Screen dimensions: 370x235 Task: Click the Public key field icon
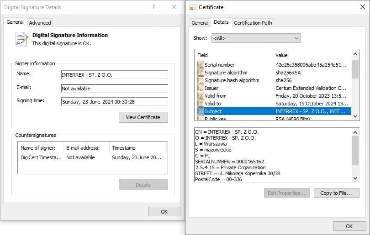coord(201,118)
